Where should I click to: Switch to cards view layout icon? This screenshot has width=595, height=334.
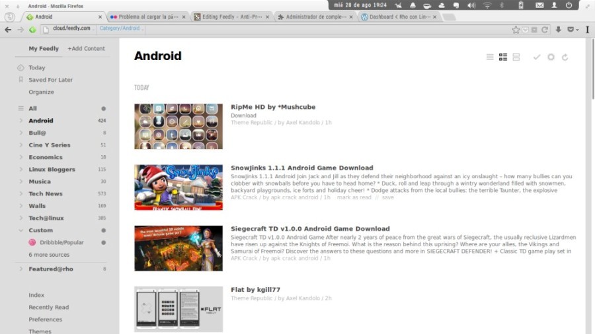point(516,57)
